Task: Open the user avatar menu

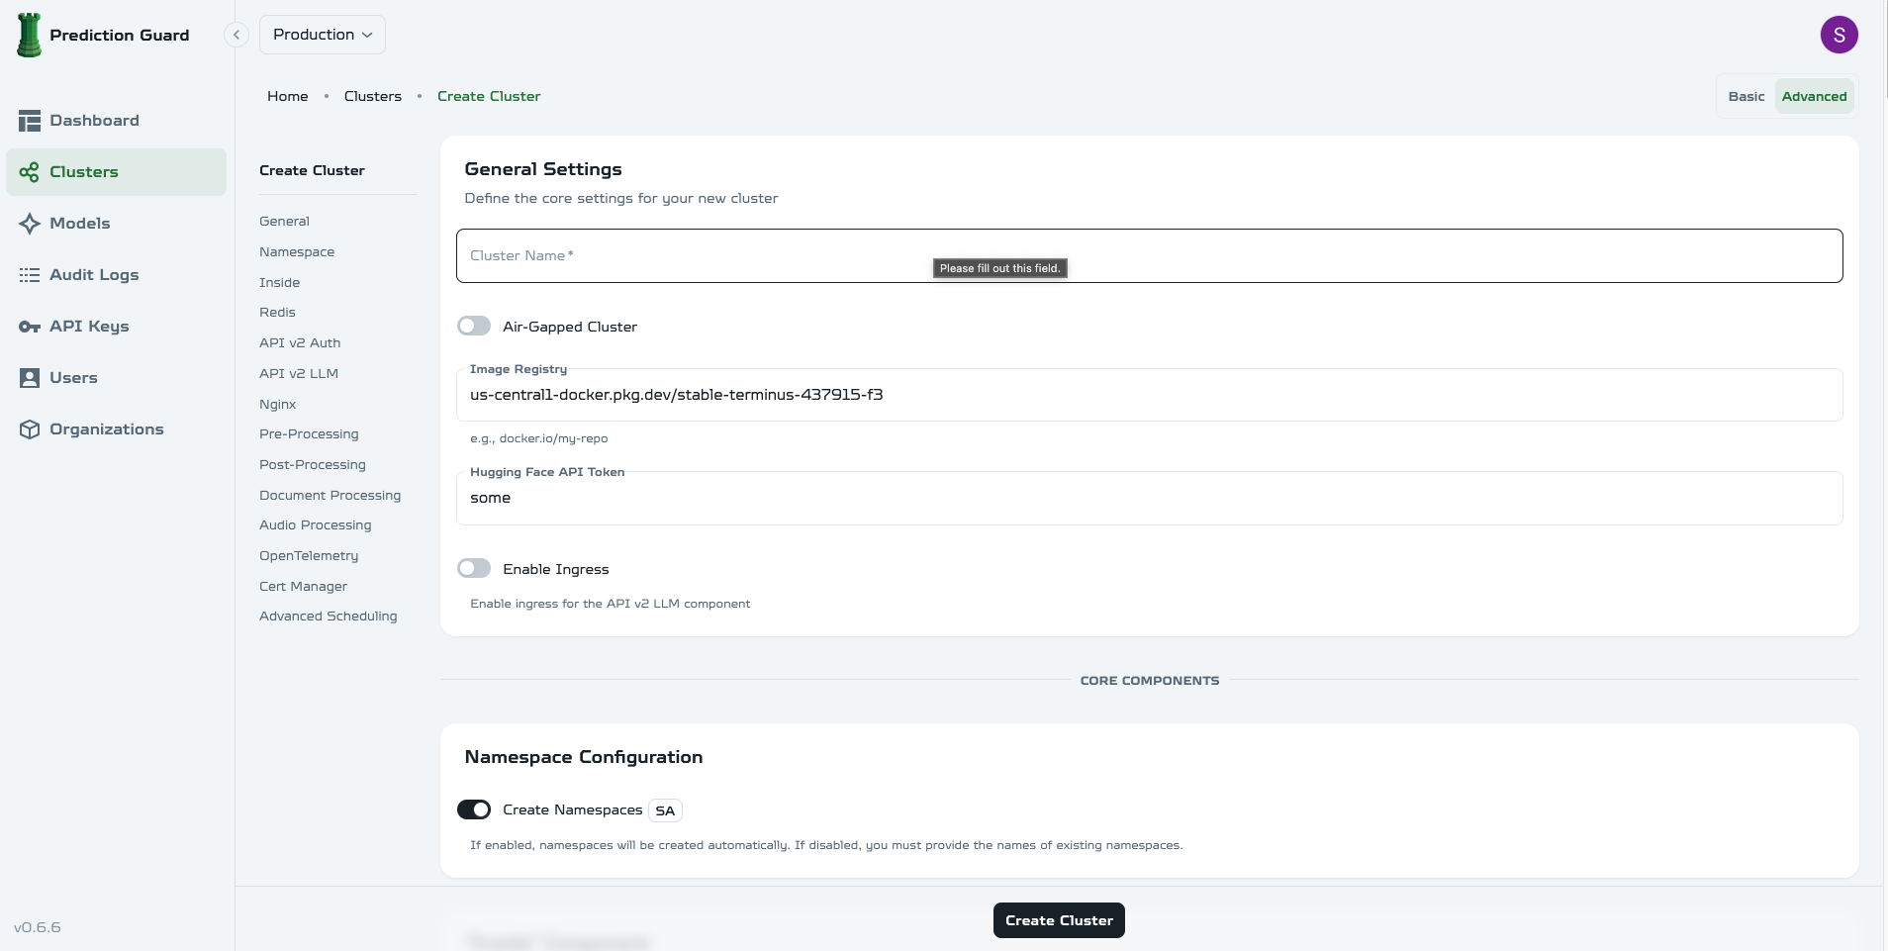Action: (1841, 34)
